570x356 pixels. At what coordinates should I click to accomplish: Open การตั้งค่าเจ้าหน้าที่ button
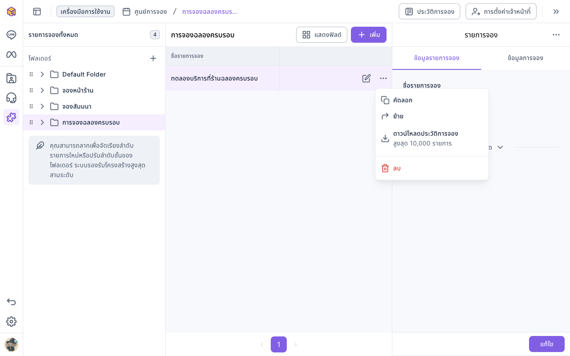[x=501, y=12]
